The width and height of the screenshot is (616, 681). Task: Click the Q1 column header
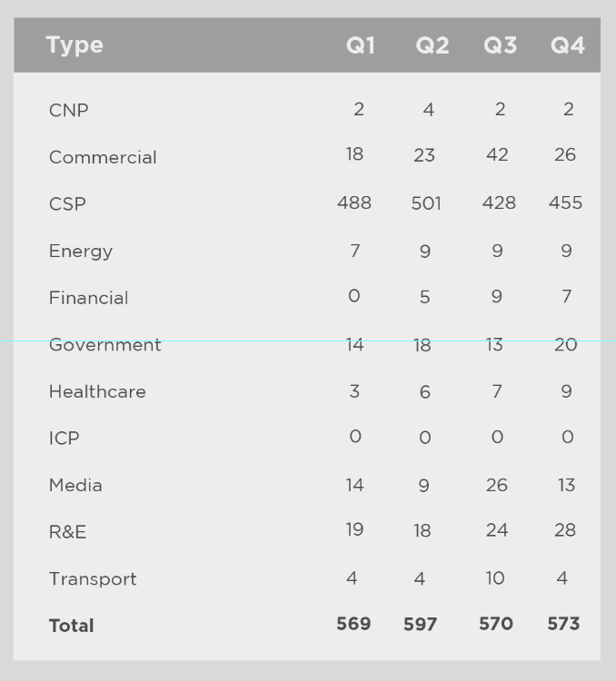tap(361, 45)
